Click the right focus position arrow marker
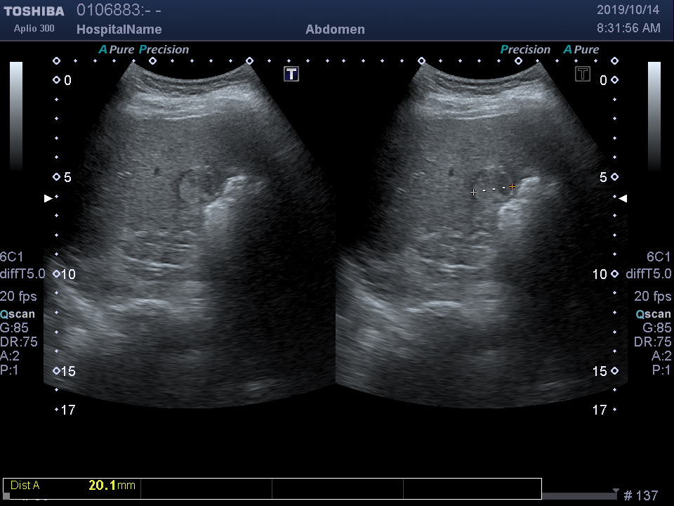 pos(623,199)
